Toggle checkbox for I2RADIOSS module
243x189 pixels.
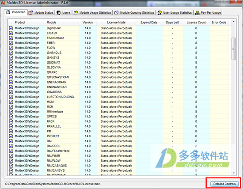click(x=11, y=92)
